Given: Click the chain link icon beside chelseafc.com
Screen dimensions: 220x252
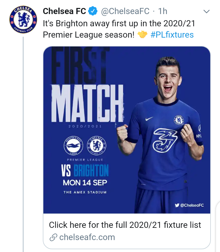Looking at the screenshot, I should tap(53, 237).
